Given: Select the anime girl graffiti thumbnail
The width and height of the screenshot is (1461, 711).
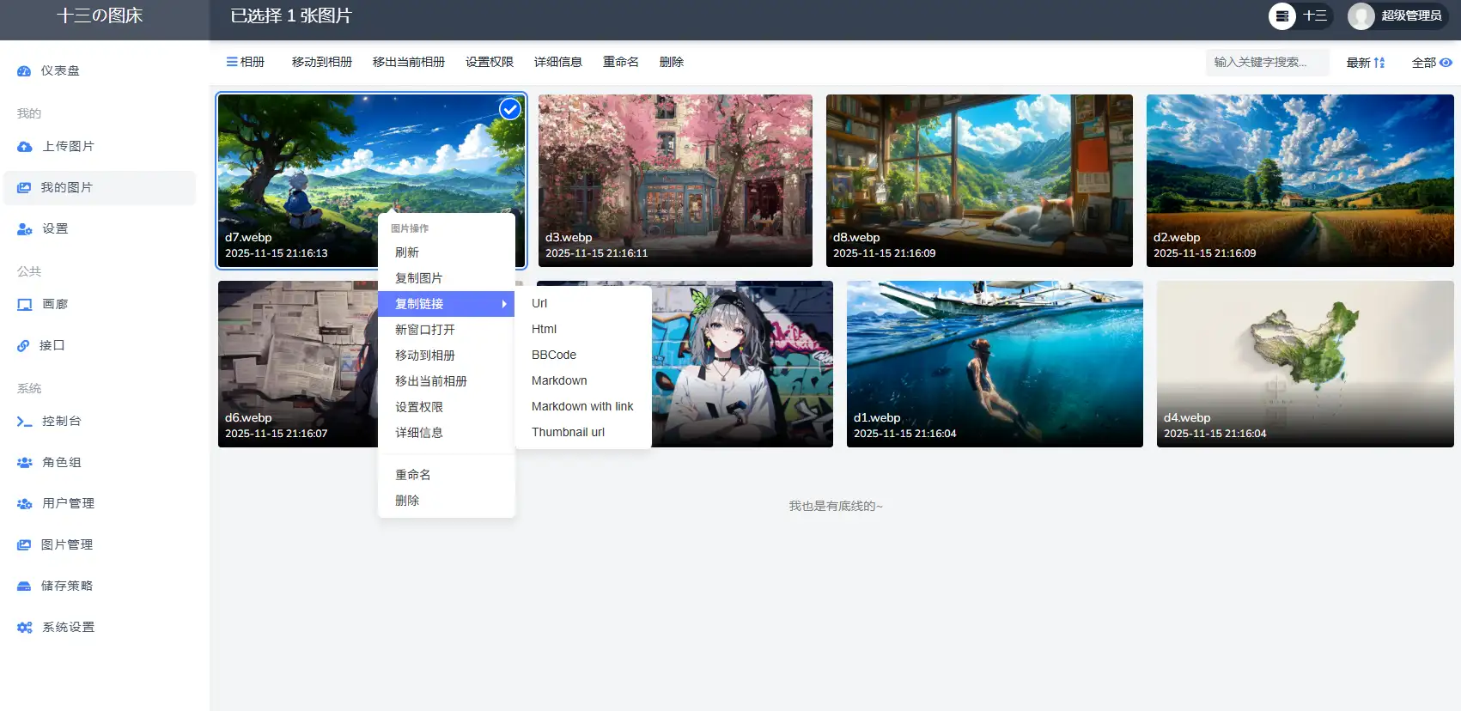Looking at the screenshot, I should click(742, 364).
